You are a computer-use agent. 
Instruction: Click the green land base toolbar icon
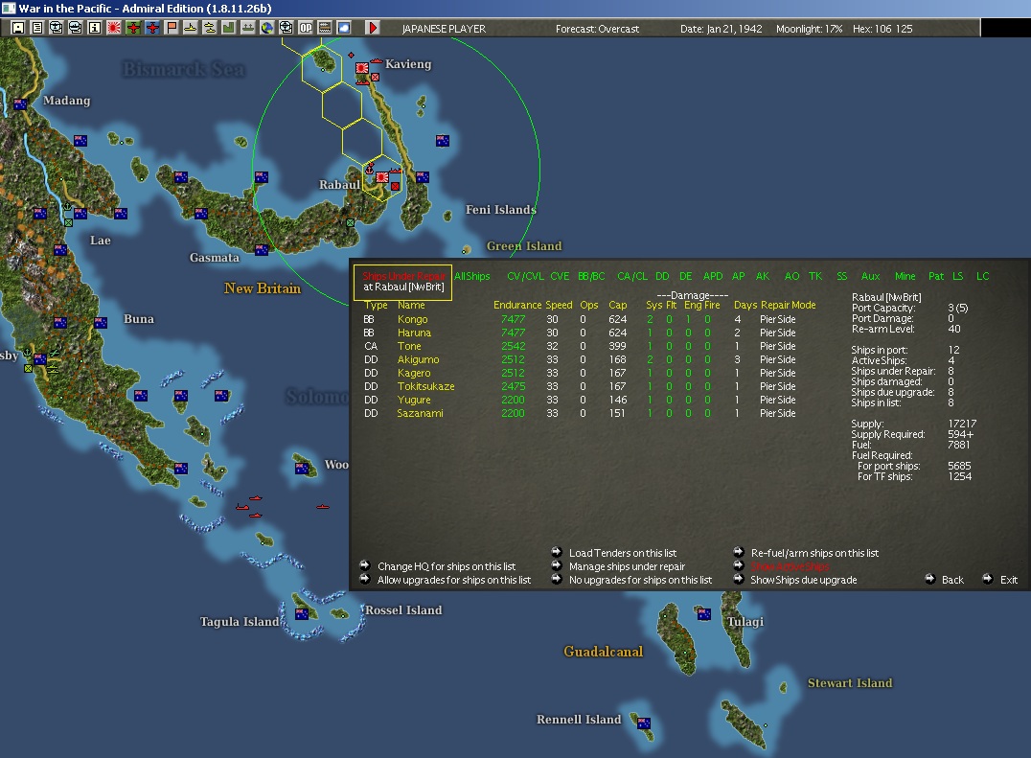pos(228,28)
